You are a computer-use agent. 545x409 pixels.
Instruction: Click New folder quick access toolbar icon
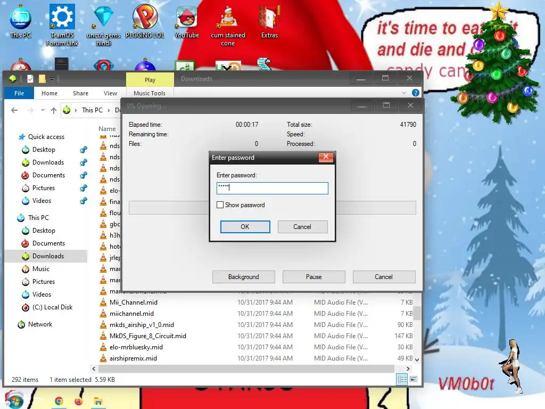pos(42,79)
